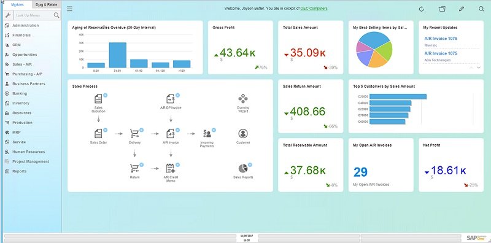Open the Sales Quotation process icon
Screen dimensions: 491x243
[98, 99]
